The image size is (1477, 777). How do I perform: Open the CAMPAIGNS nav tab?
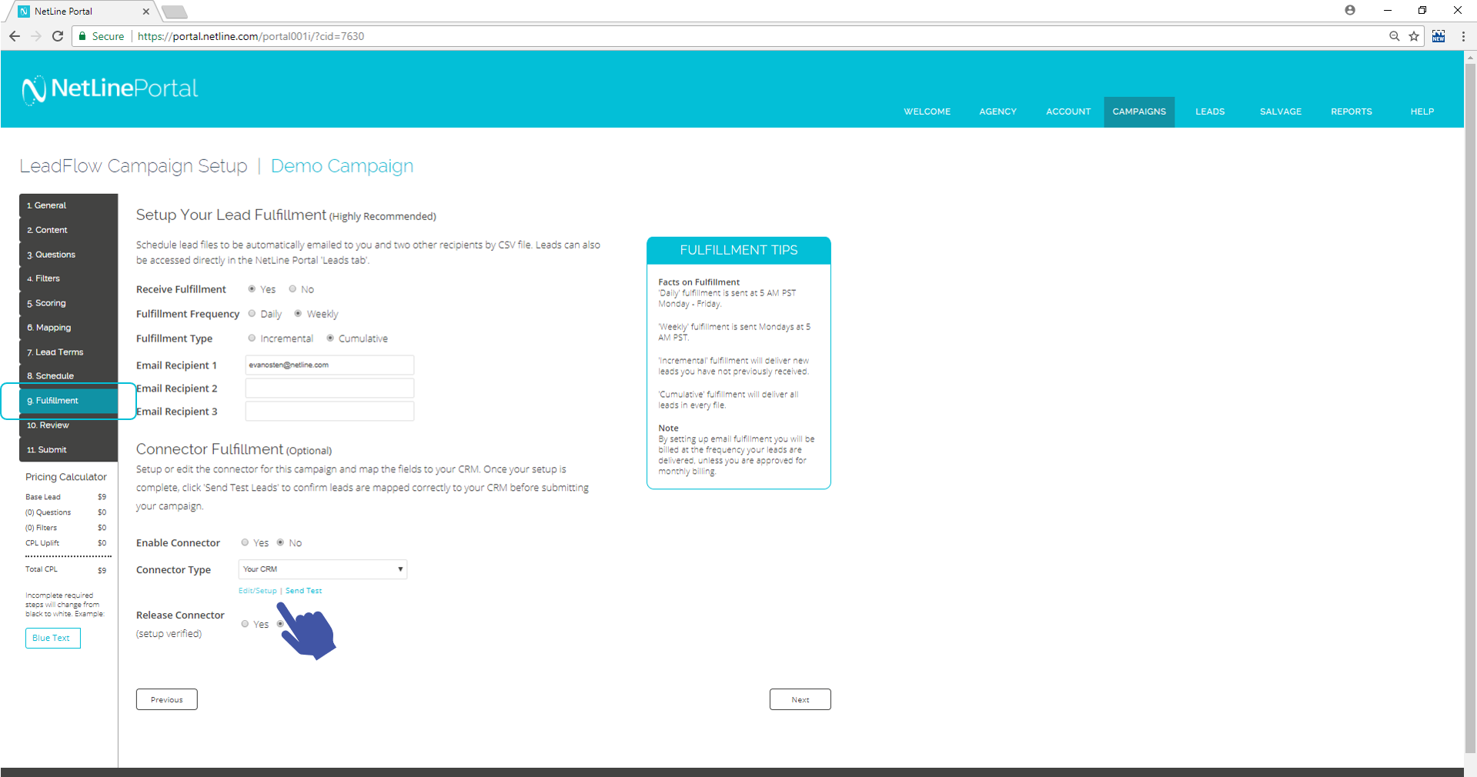[1139, 112]
